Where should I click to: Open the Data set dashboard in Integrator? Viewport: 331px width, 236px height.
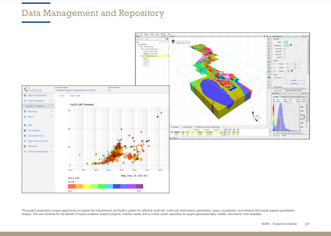[x=37, y=95]
